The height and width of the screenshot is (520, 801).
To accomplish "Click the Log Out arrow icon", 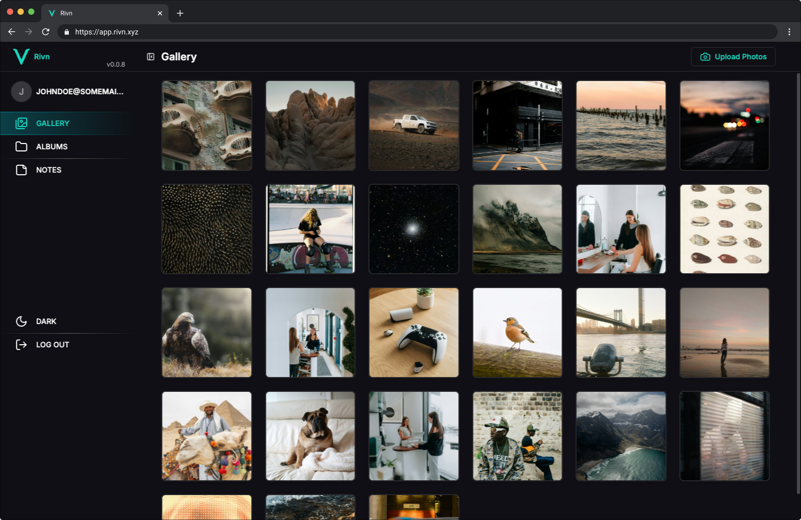I will tap(21, 345).
